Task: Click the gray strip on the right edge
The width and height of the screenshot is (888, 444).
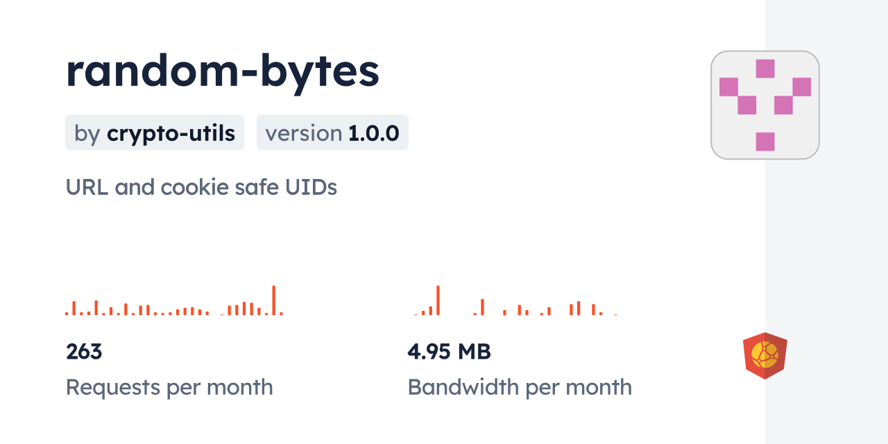Action: pyautogui.click(x=826, y=243)
